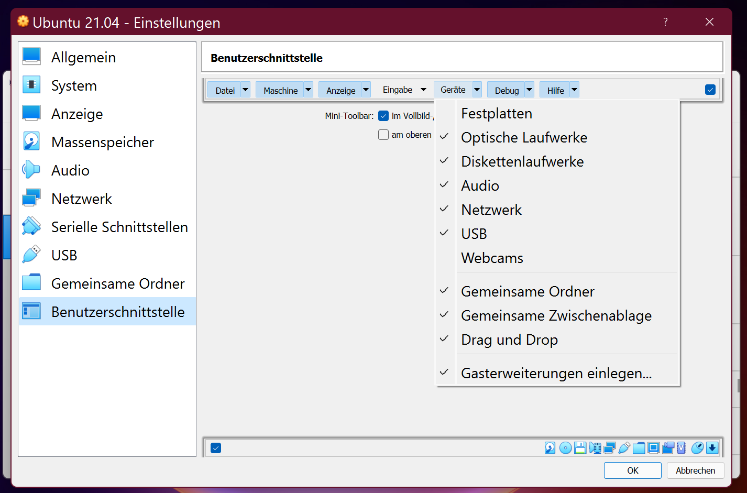Toggle the video recording status bar indicator
The image size is (747, 493).
668,448
